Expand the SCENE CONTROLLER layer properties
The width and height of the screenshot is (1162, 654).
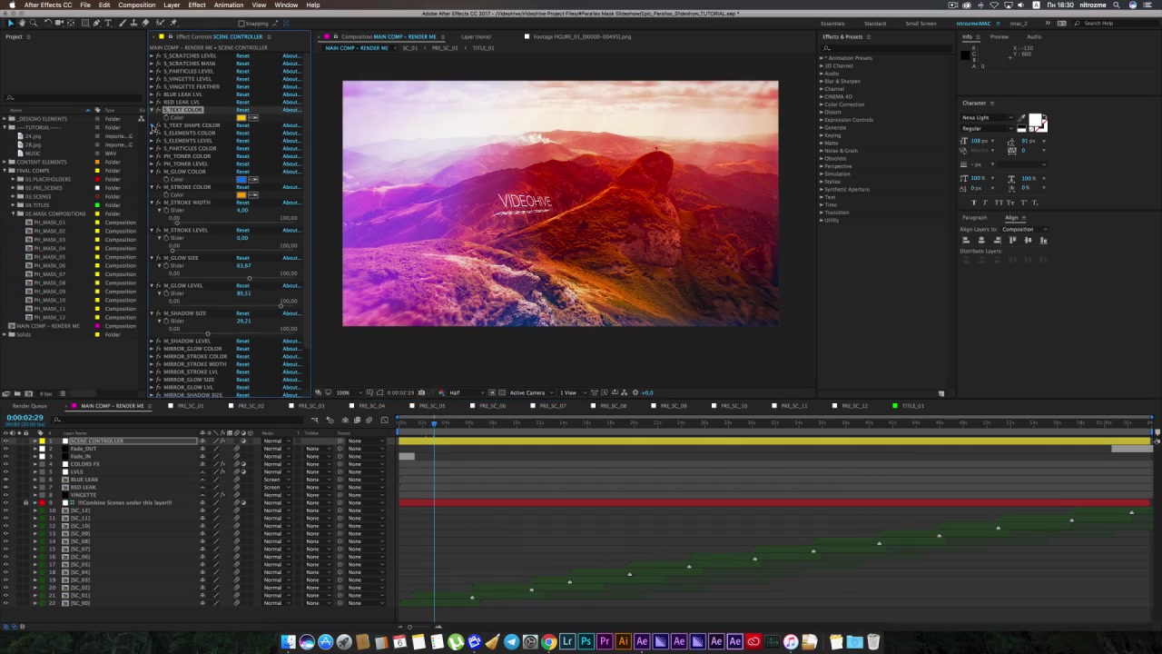[x=34, y=441]
